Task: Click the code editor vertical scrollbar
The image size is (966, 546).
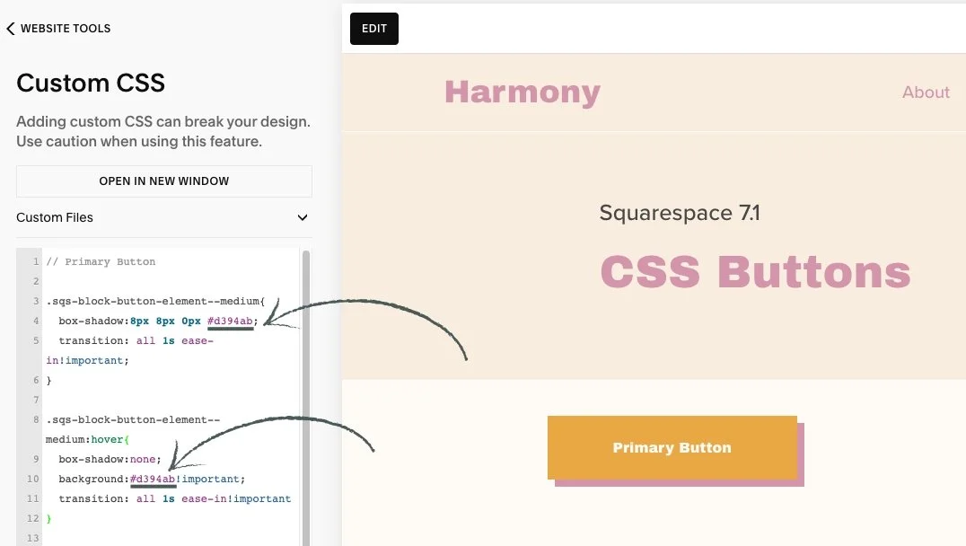Action: [x=306, y=397]
